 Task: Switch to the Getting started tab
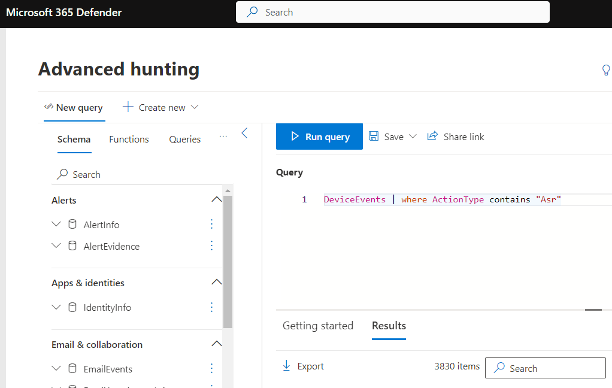(318, 326)
